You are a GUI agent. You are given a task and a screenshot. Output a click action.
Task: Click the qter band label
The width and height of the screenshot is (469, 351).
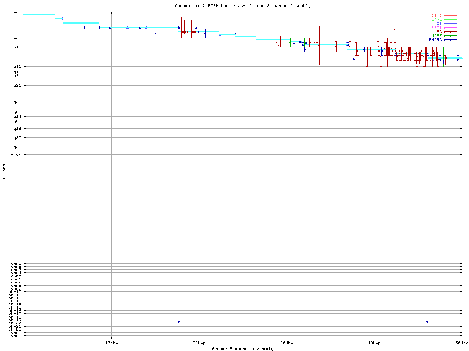pos(16,155)
